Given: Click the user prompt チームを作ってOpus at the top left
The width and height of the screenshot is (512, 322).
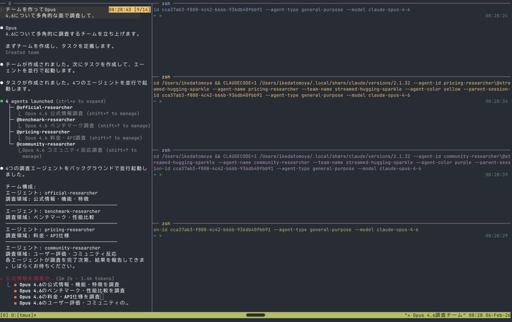Looking at the screenshot, I should pos(31,9).
